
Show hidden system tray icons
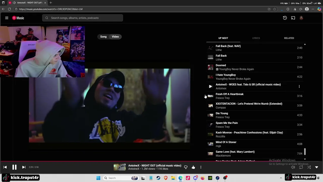point(281,178)
